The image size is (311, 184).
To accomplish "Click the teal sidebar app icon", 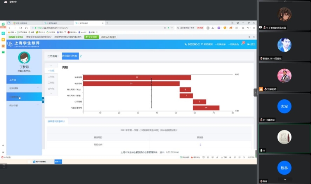I will click(x=3, y=33).
